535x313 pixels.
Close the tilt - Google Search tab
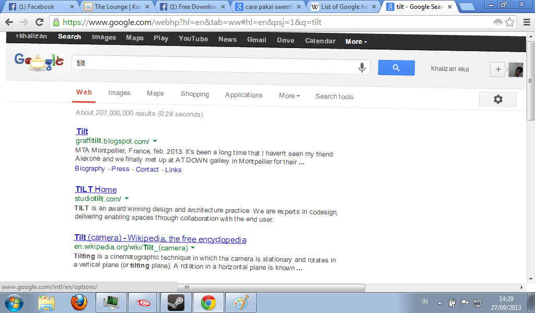[x=450, y=7]
